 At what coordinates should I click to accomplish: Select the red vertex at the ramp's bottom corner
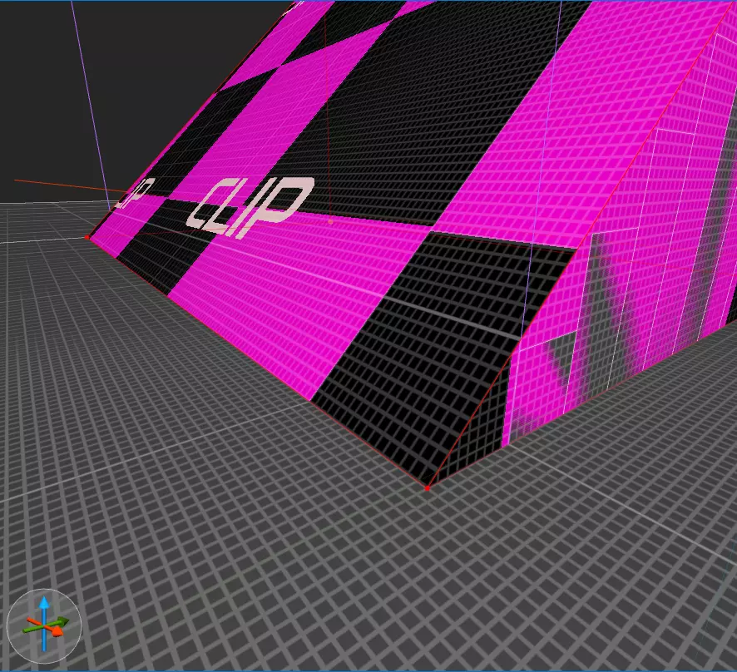click(x=427, y=488)
